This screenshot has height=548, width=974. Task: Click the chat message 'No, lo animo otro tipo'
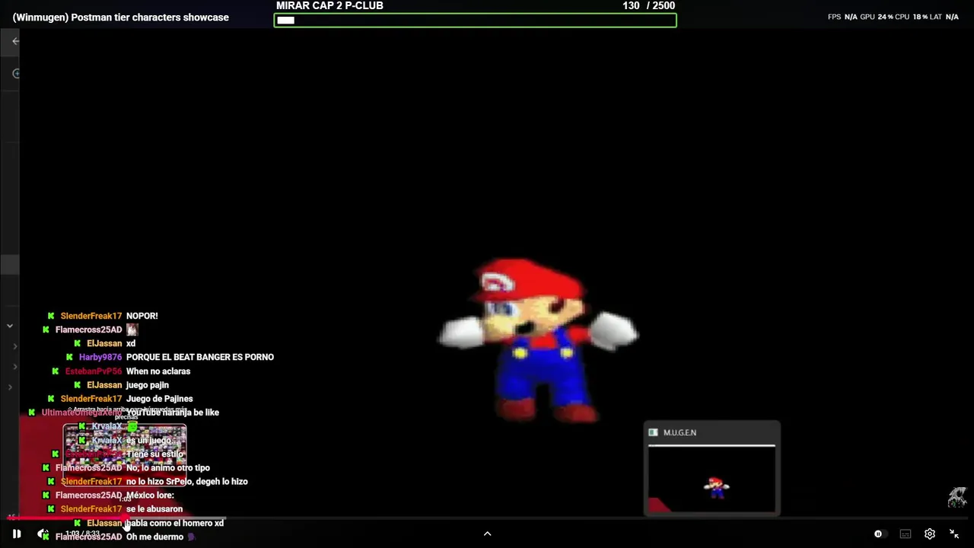click(168, 468)
